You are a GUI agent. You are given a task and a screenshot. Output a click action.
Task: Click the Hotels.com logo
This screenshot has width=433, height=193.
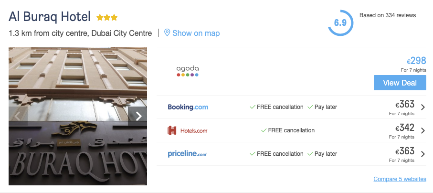(x=187, y=130)
